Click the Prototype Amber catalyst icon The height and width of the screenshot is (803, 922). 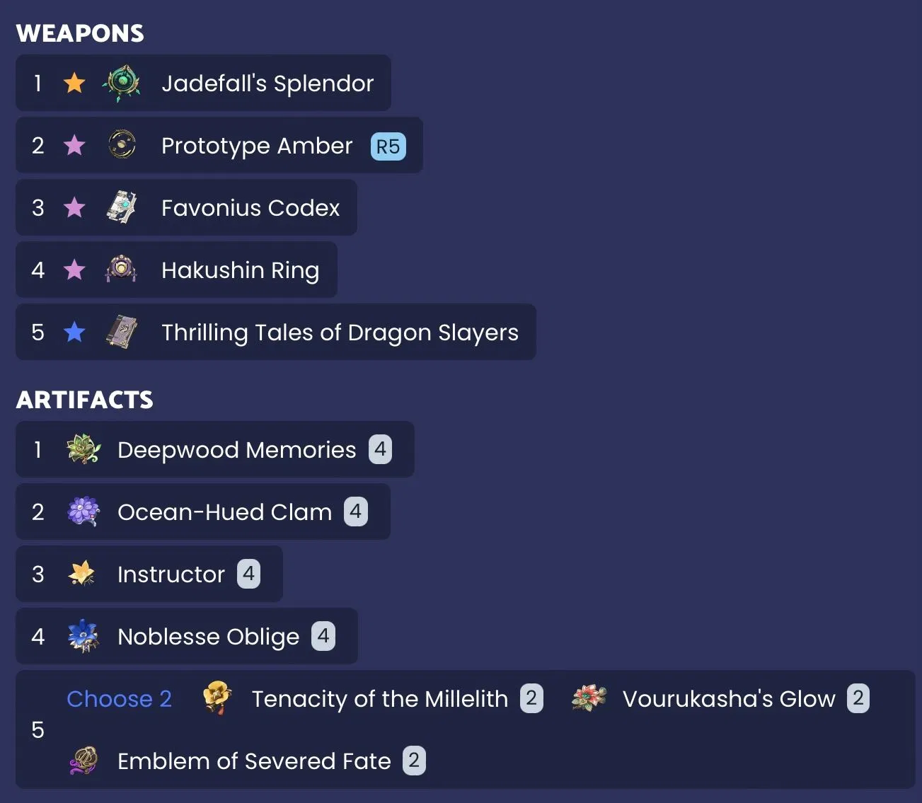click(122, 145)
